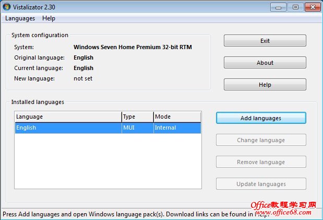Screen dimensions: 323x220
Task: Click the Change language button
Action: click(x=261, y=140)
